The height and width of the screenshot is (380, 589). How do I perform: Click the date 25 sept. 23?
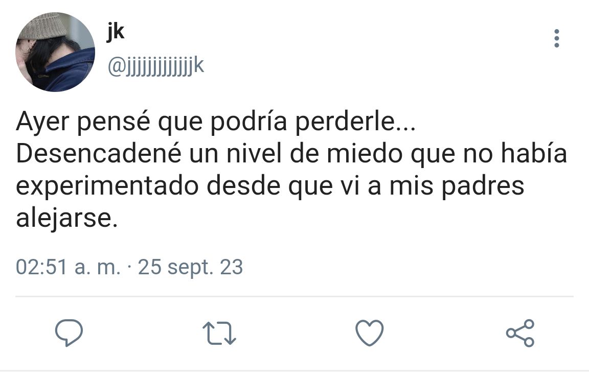click(x=190, y=267)
